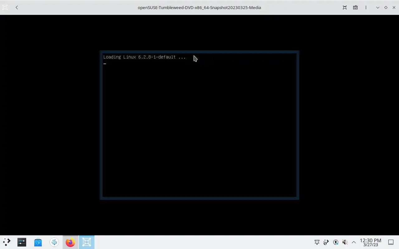
Task: Click the 'Loading Linux 6.2.8-1-default ...' text
Action: tap(144, 57)
